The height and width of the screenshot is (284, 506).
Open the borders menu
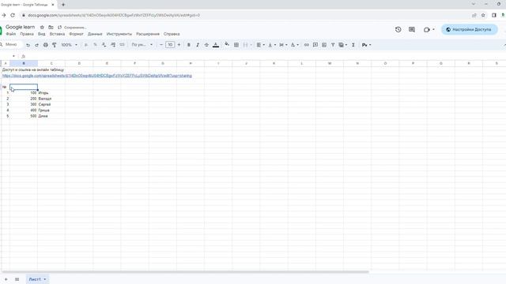click(x=236, y=45)
